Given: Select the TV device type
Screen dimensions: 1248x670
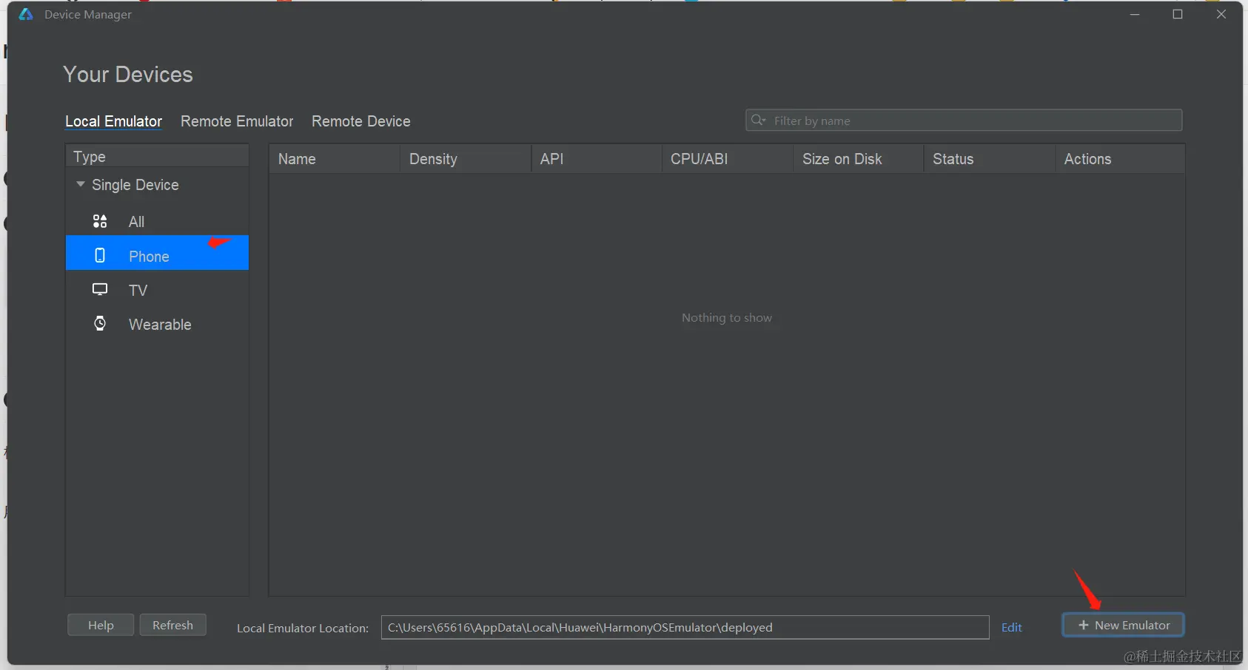Looking at the screenshot, I should (x=157, y=290).
